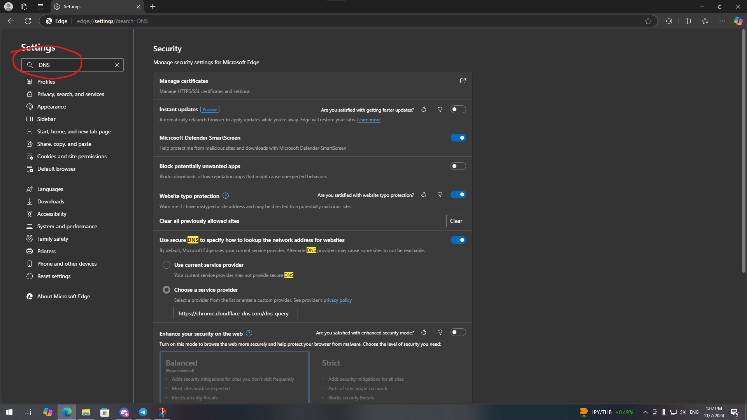Image resolution: width=747 pixels, height=420 pixels.
Task: Open provider's privacy policy link
Action: click(338, 300)
